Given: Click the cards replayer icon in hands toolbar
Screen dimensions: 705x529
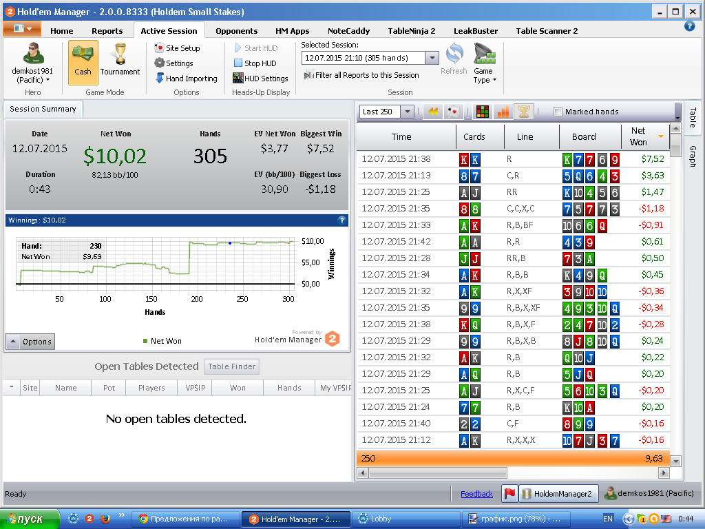Looking at the screenshot, I should click(x=454, y=112).
